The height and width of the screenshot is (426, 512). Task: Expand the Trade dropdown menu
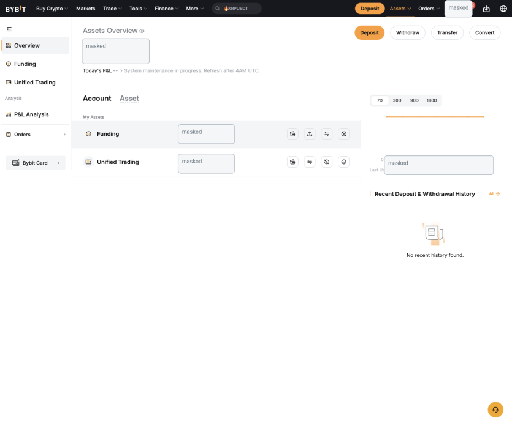pos(112,9)
